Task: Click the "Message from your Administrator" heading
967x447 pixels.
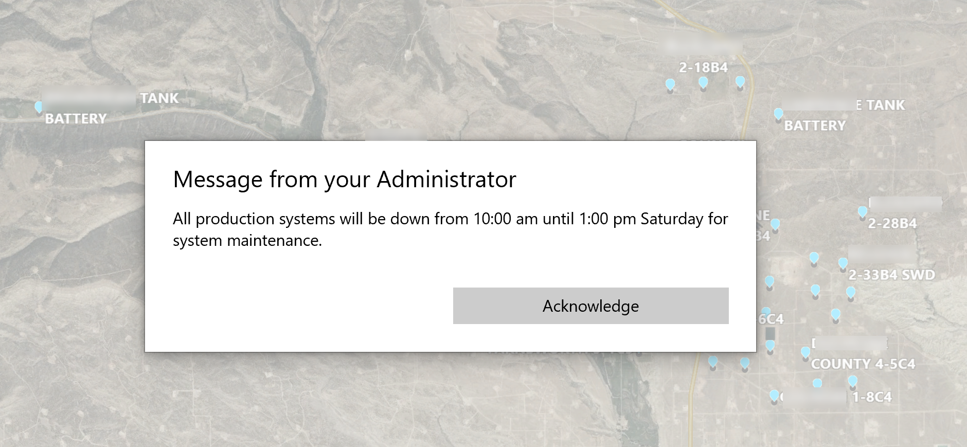Action: click(x=344, y=179)
